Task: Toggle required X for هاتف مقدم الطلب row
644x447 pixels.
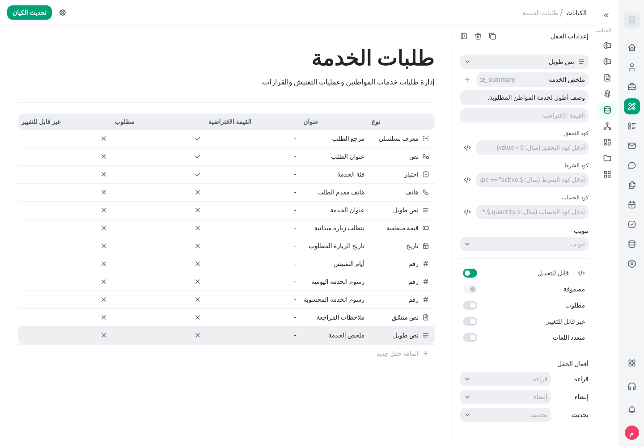Action: 198,192
